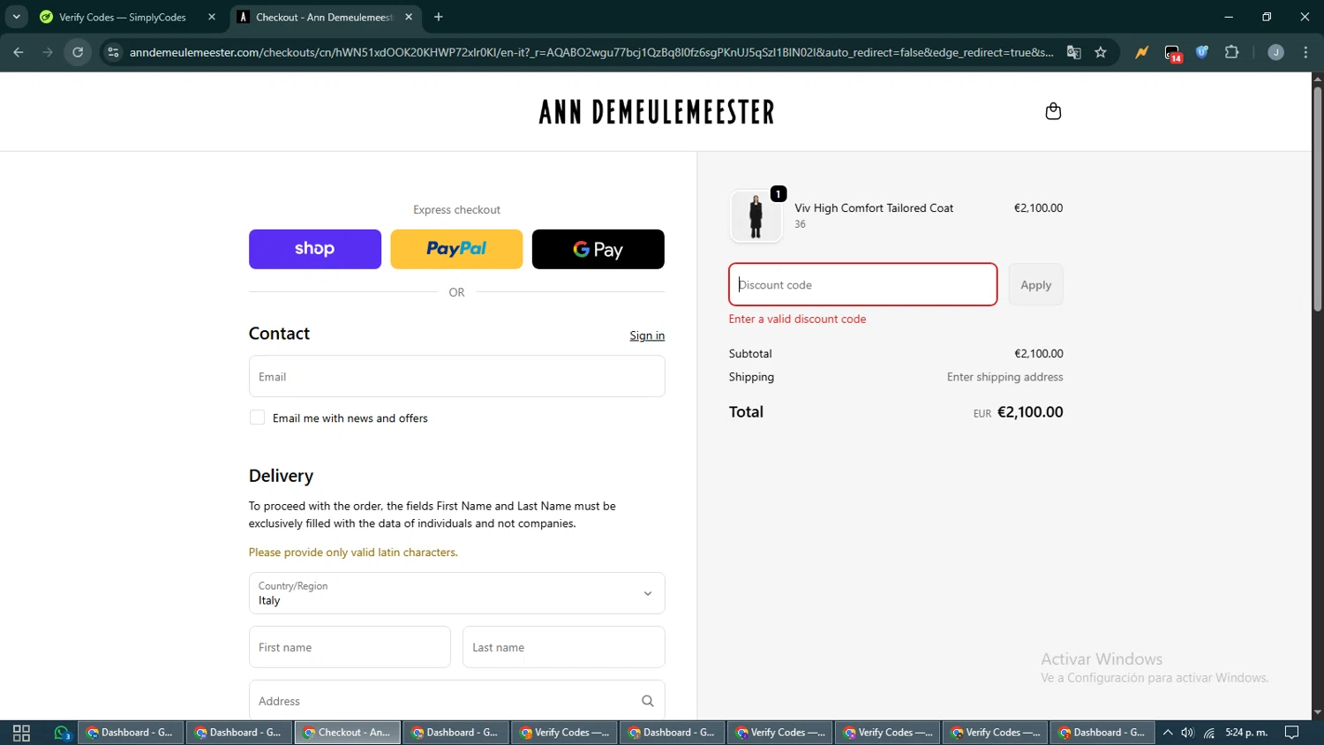Open the volume speaker tray icon

pyautogui.click(x=1188, y=733)
